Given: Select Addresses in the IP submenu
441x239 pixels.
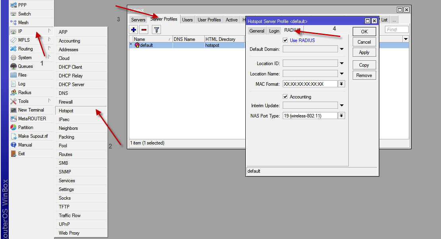Looking at the screenshot, I should tap(81, 50).
